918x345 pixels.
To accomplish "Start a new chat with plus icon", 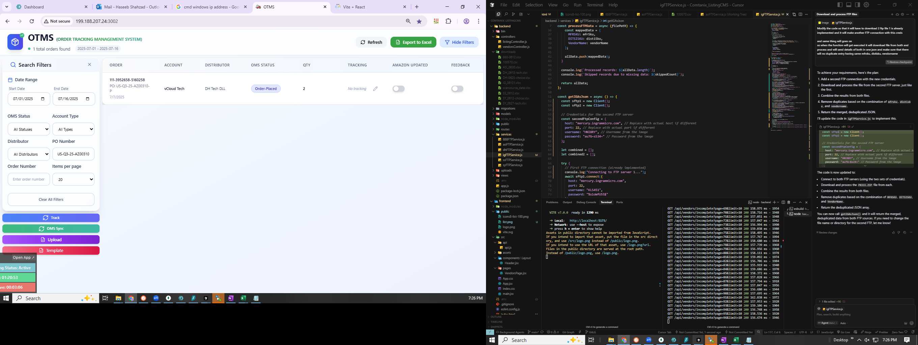I will [892, 14].
